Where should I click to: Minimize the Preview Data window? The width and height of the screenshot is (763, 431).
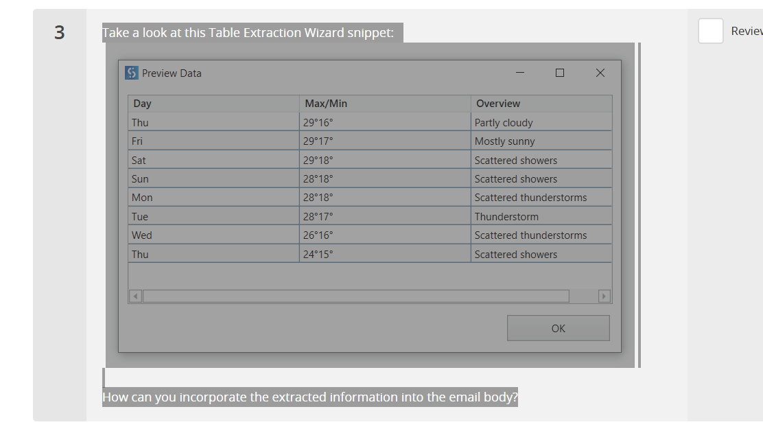520,73
